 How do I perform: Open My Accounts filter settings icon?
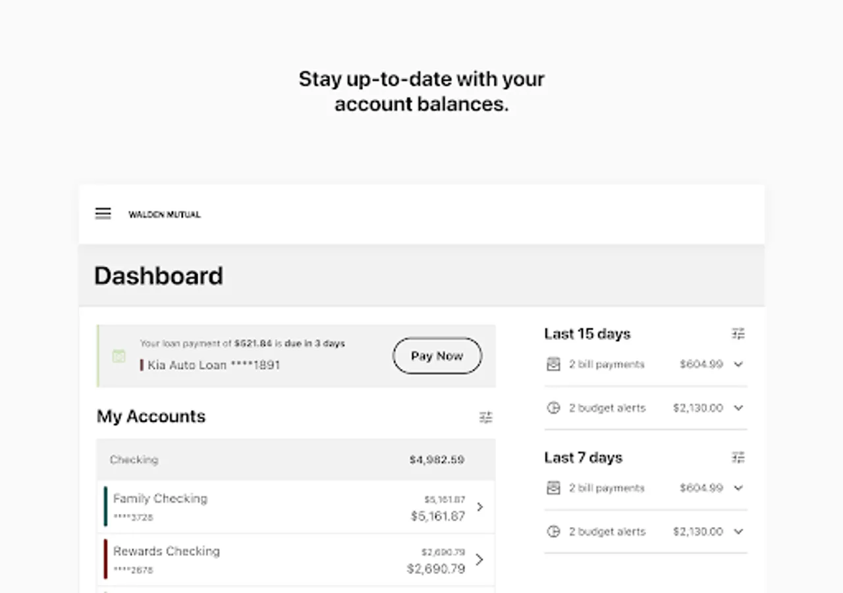click(x=486, y=417)
